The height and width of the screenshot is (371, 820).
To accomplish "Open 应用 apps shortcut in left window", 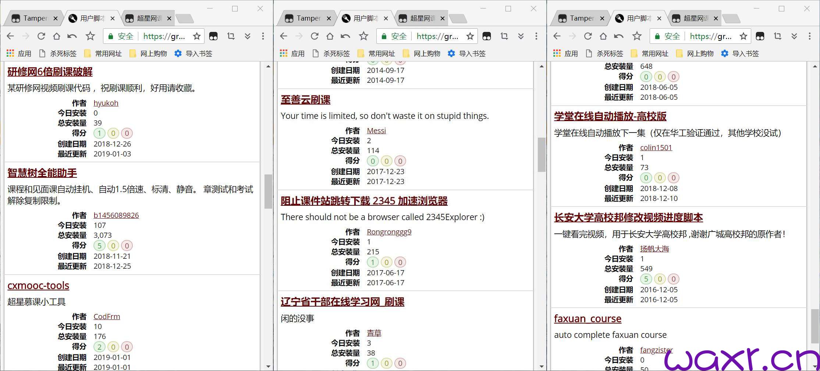I will point(19,53).
